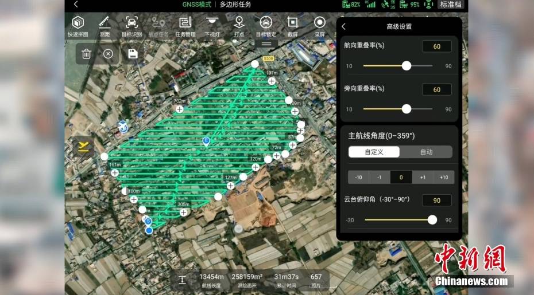Activate 目标锁定 target lock

[x=266, y=26]
